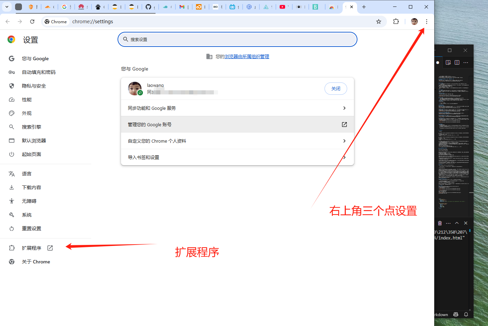Expand 同步功能和 Google 服务 row
The image size is (488, 326).
tap(237, 108)
